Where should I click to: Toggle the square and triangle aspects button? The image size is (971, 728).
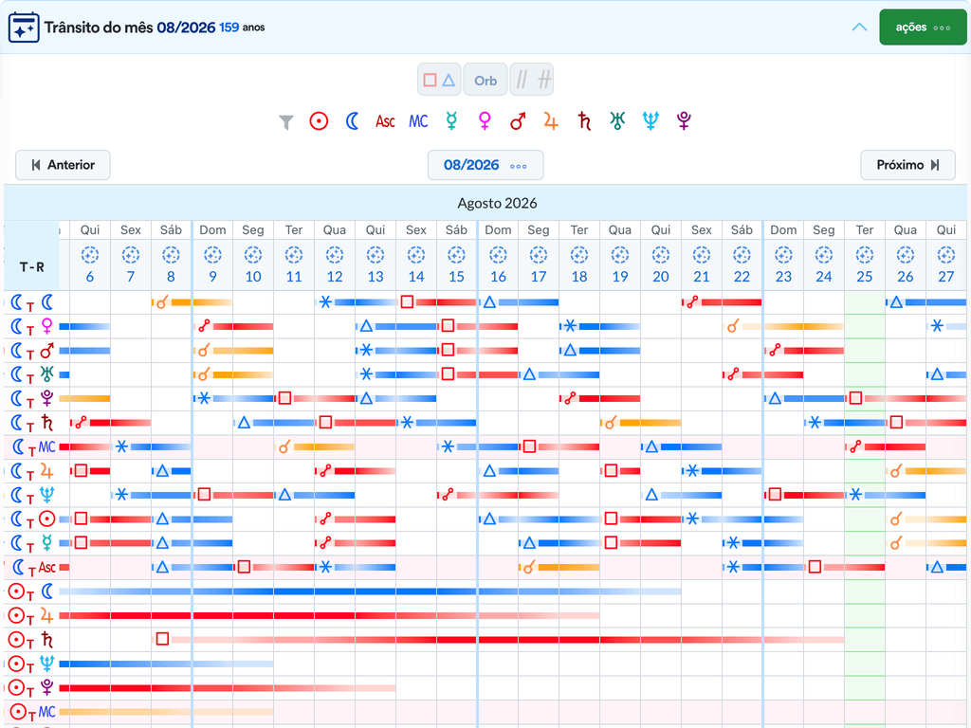click(x=439, y=80)
